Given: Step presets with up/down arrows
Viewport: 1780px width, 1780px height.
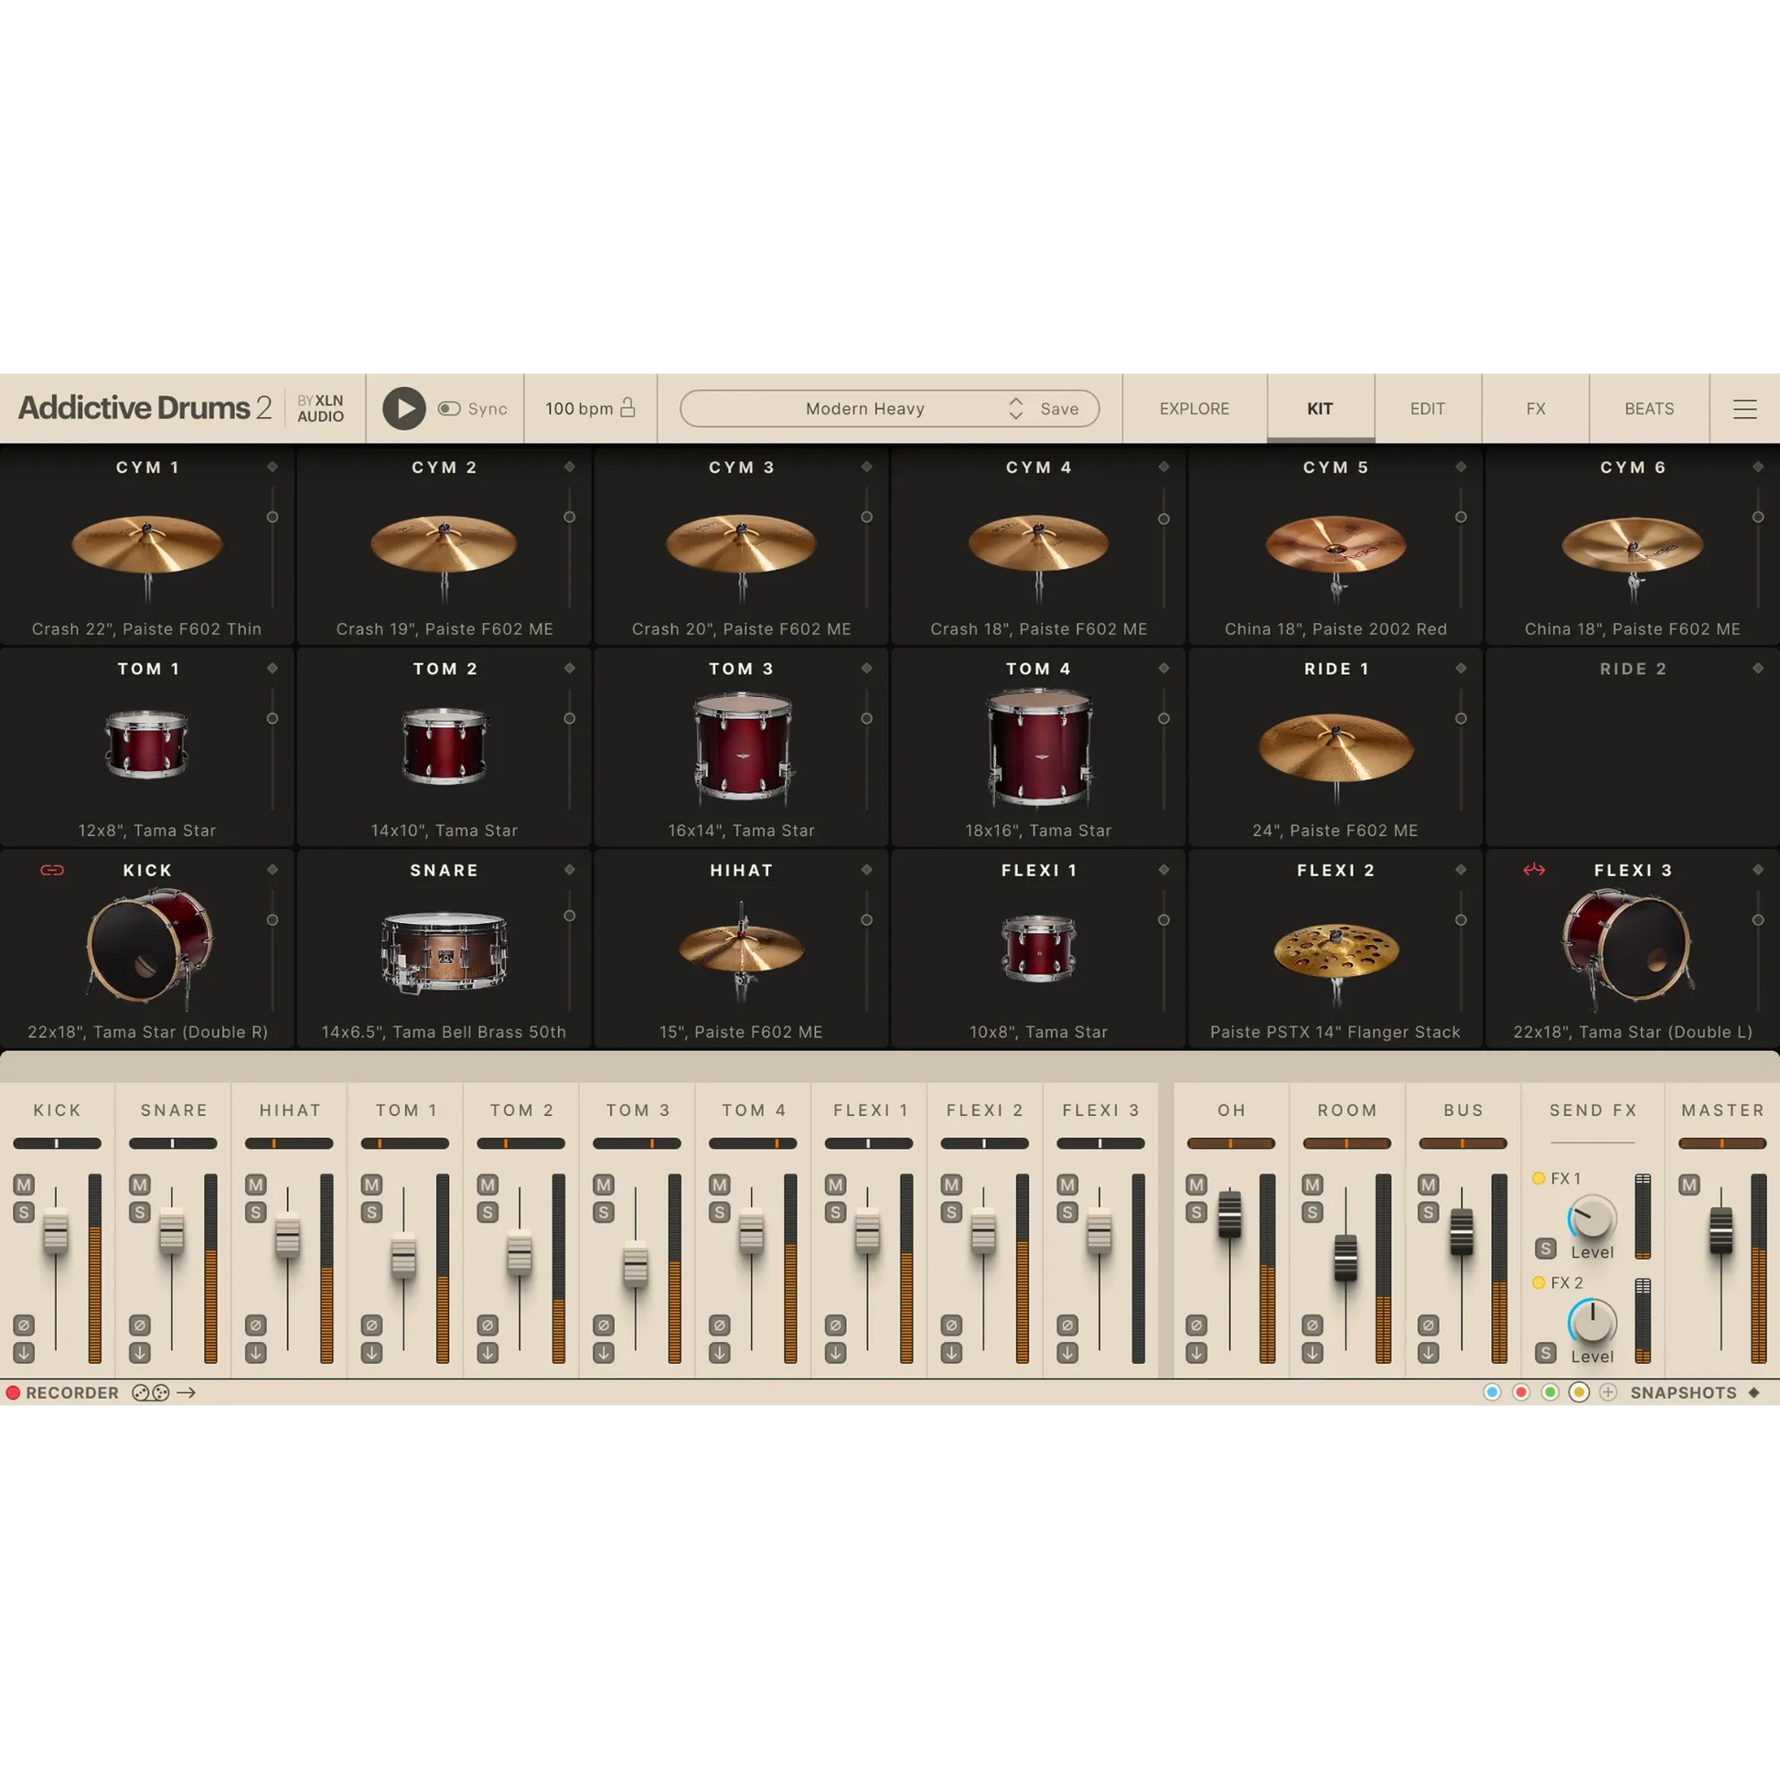Looking at the screenshot, I should tap(1015, 408).
